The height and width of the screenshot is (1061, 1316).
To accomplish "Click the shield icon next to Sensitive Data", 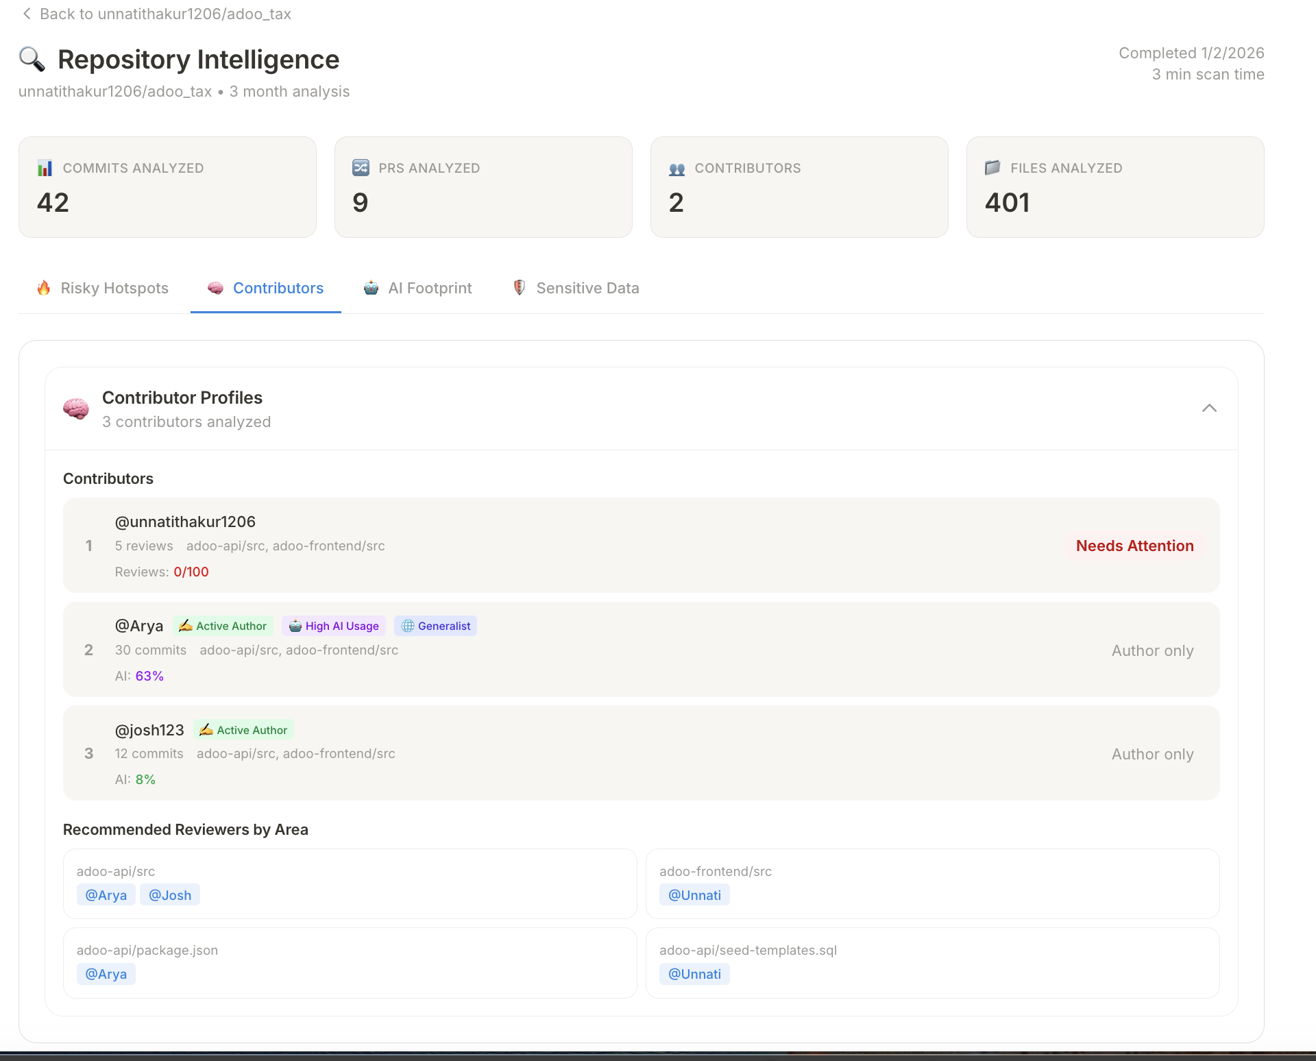I will coord(519,288).
